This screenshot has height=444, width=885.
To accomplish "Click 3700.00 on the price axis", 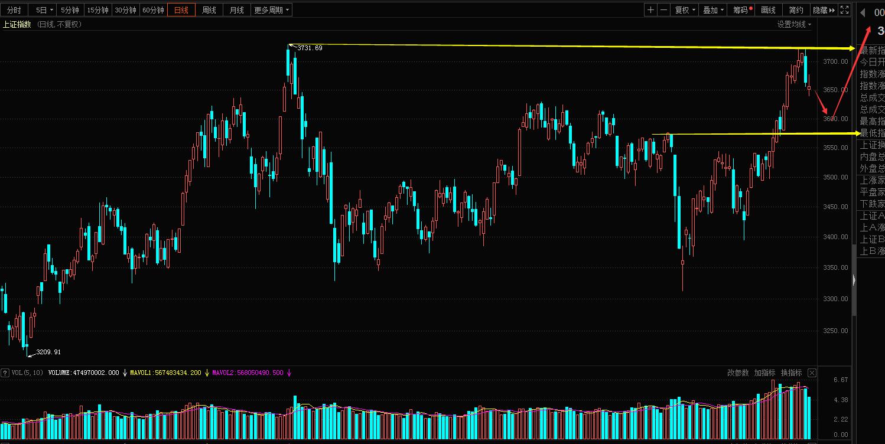I will pyautogui.click(x=835, y=61).
